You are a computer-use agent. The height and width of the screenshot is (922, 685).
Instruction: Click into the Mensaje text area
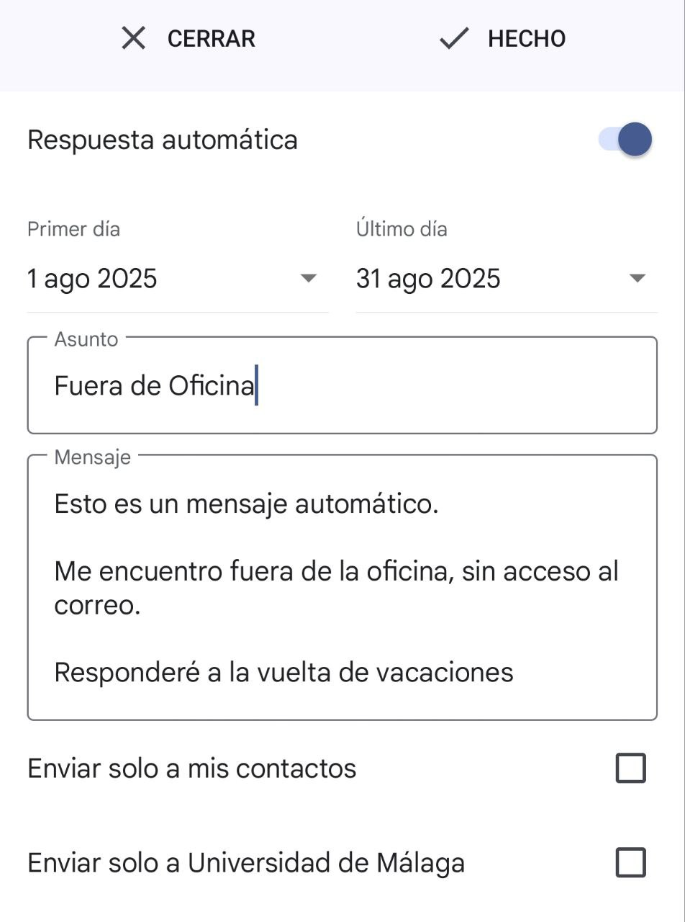(342, 588)
